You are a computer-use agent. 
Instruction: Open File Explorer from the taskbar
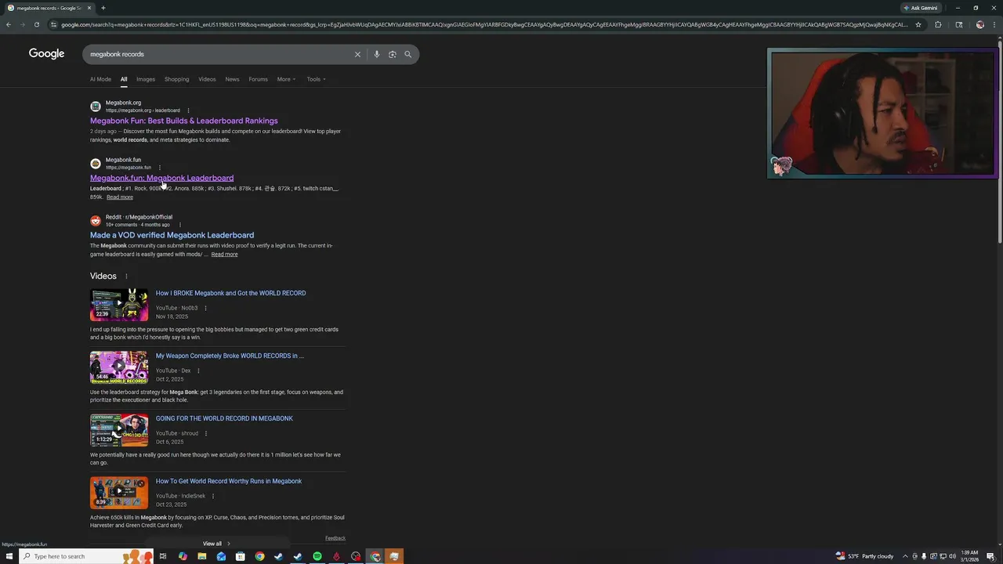coord(201,556)
